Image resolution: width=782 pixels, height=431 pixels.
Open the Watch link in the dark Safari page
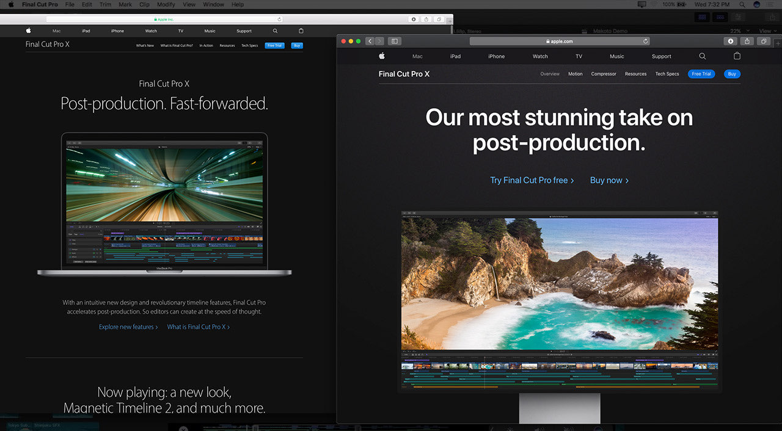(x=540, y=56)
